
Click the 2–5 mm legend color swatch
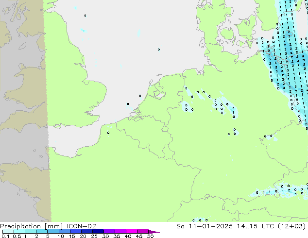pyautogui.click(x=42, y=232)
